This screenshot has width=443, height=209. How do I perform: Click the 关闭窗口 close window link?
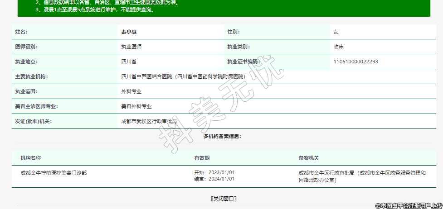click(x=224, y=199)
